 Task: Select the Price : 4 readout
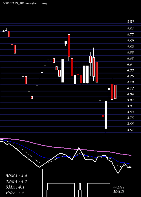15,193
